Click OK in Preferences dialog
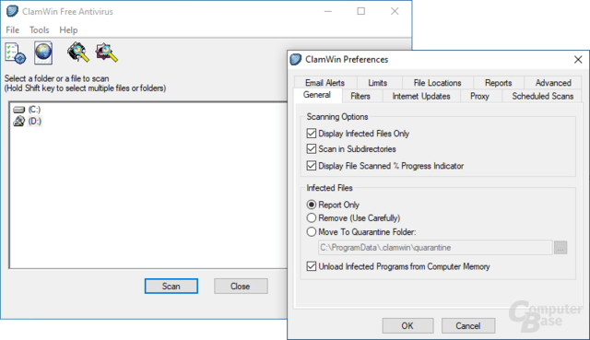Screen dimensions: 590x340 pos(407,325)
